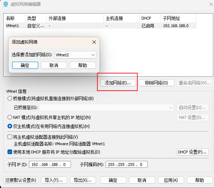Sort list by 子网地址 column header
The width and height of the screenshot is (214, 188).
[x=178, y=18]
